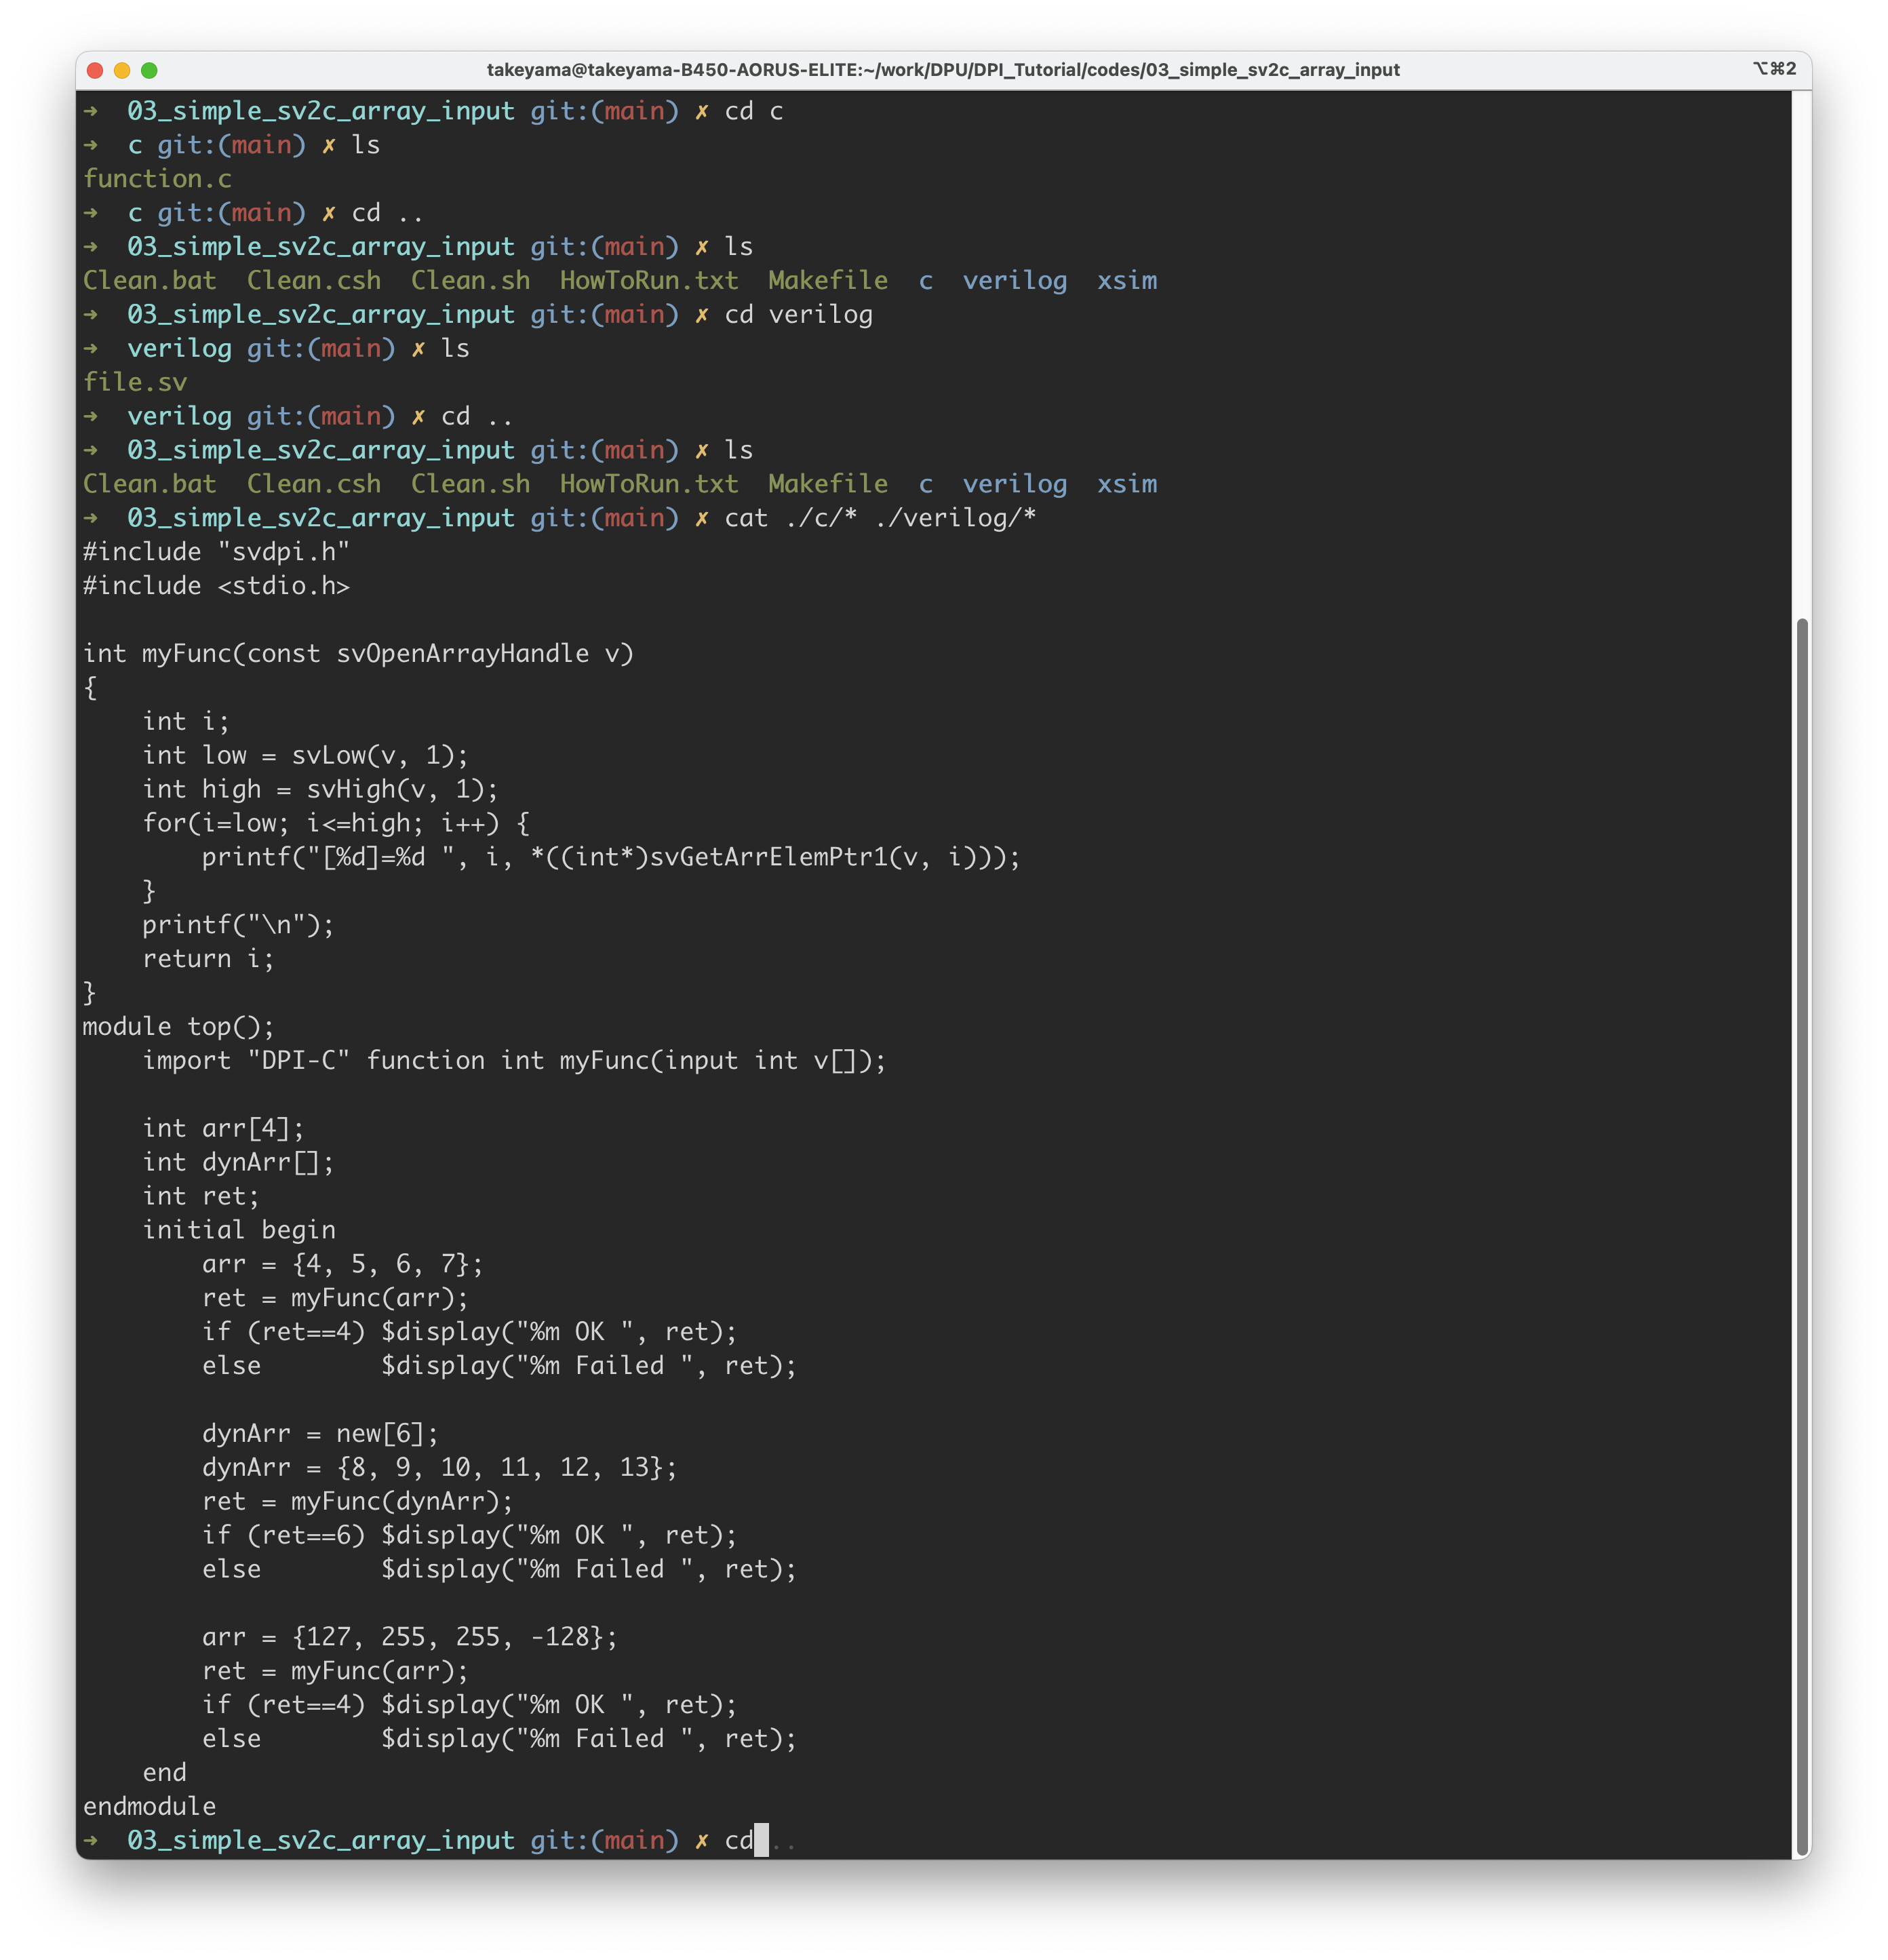Click the 'int dynArr[];' declaration

(x=238, y=1162)
